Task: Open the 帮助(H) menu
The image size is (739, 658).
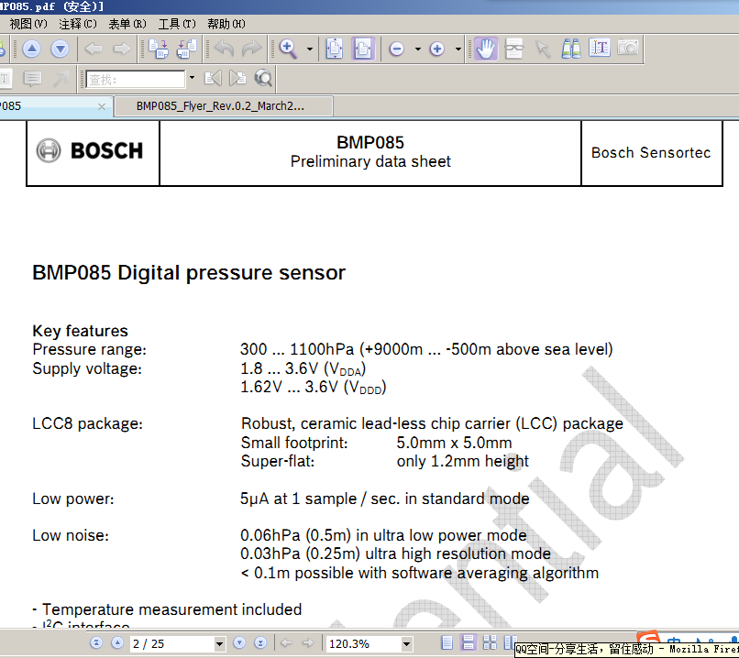Action: tap(226, 24)
